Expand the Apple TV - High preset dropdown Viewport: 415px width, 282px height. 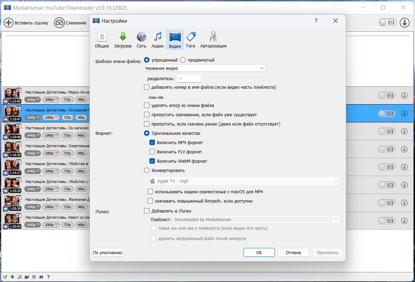click(x=244, y=181)
